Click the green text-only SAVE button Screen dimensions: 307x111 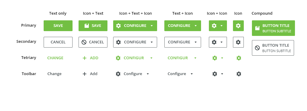click(x=58, y=26)
